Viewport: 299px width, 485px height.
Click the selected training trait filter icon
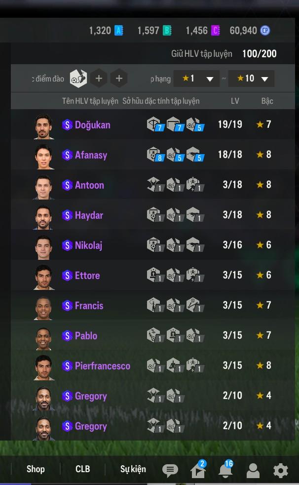78,79
